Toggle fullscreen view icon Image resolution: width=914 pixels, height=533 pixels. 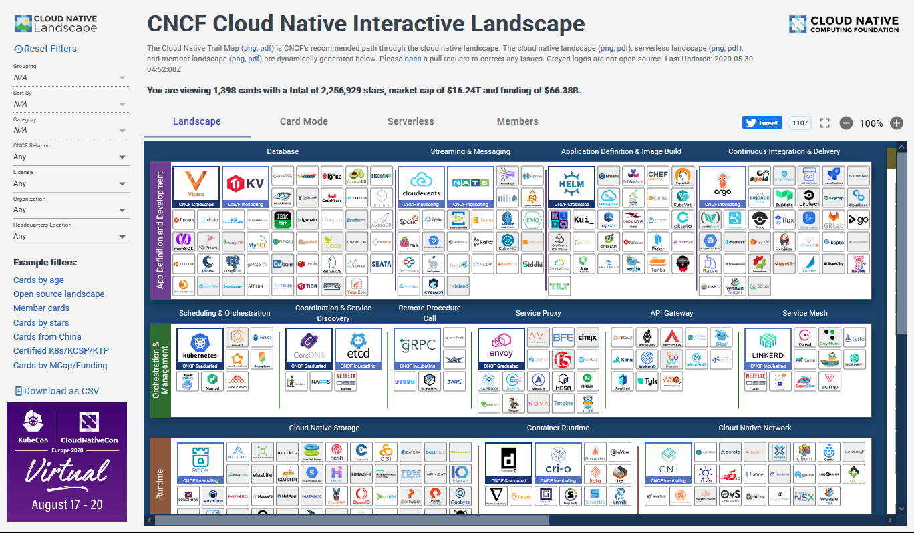824,123
